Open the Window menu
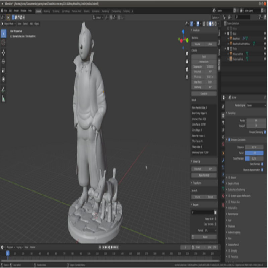 click(x=23, y=11)
